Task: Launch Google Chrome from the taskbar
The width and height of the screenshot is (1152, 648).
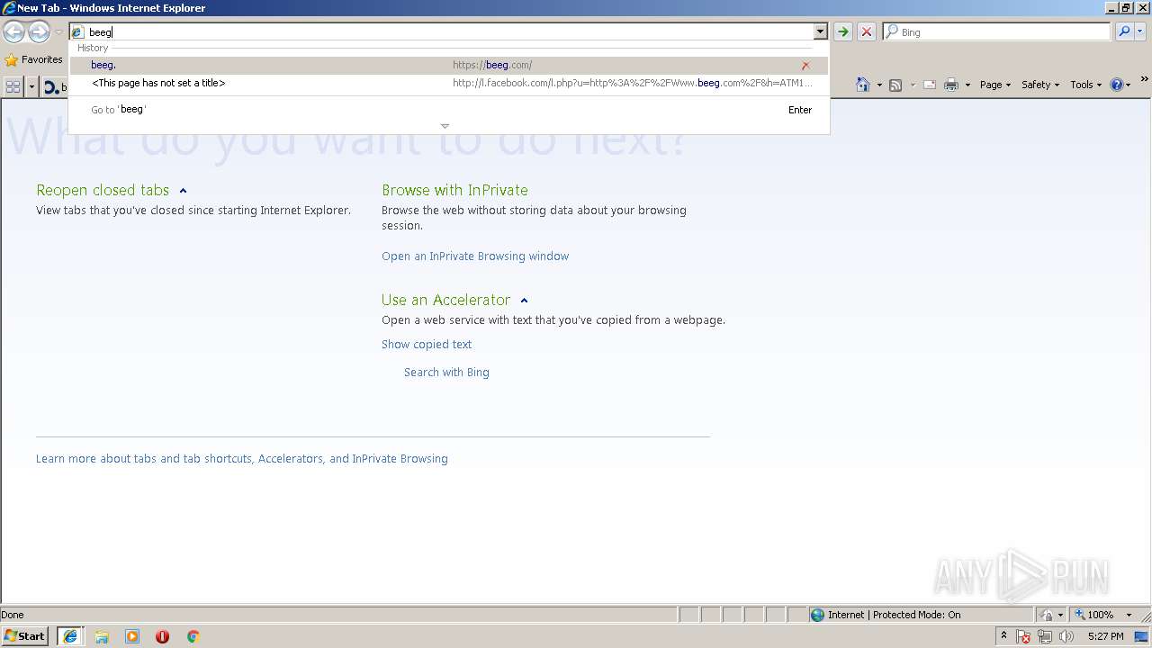Action: click(193, 636)
